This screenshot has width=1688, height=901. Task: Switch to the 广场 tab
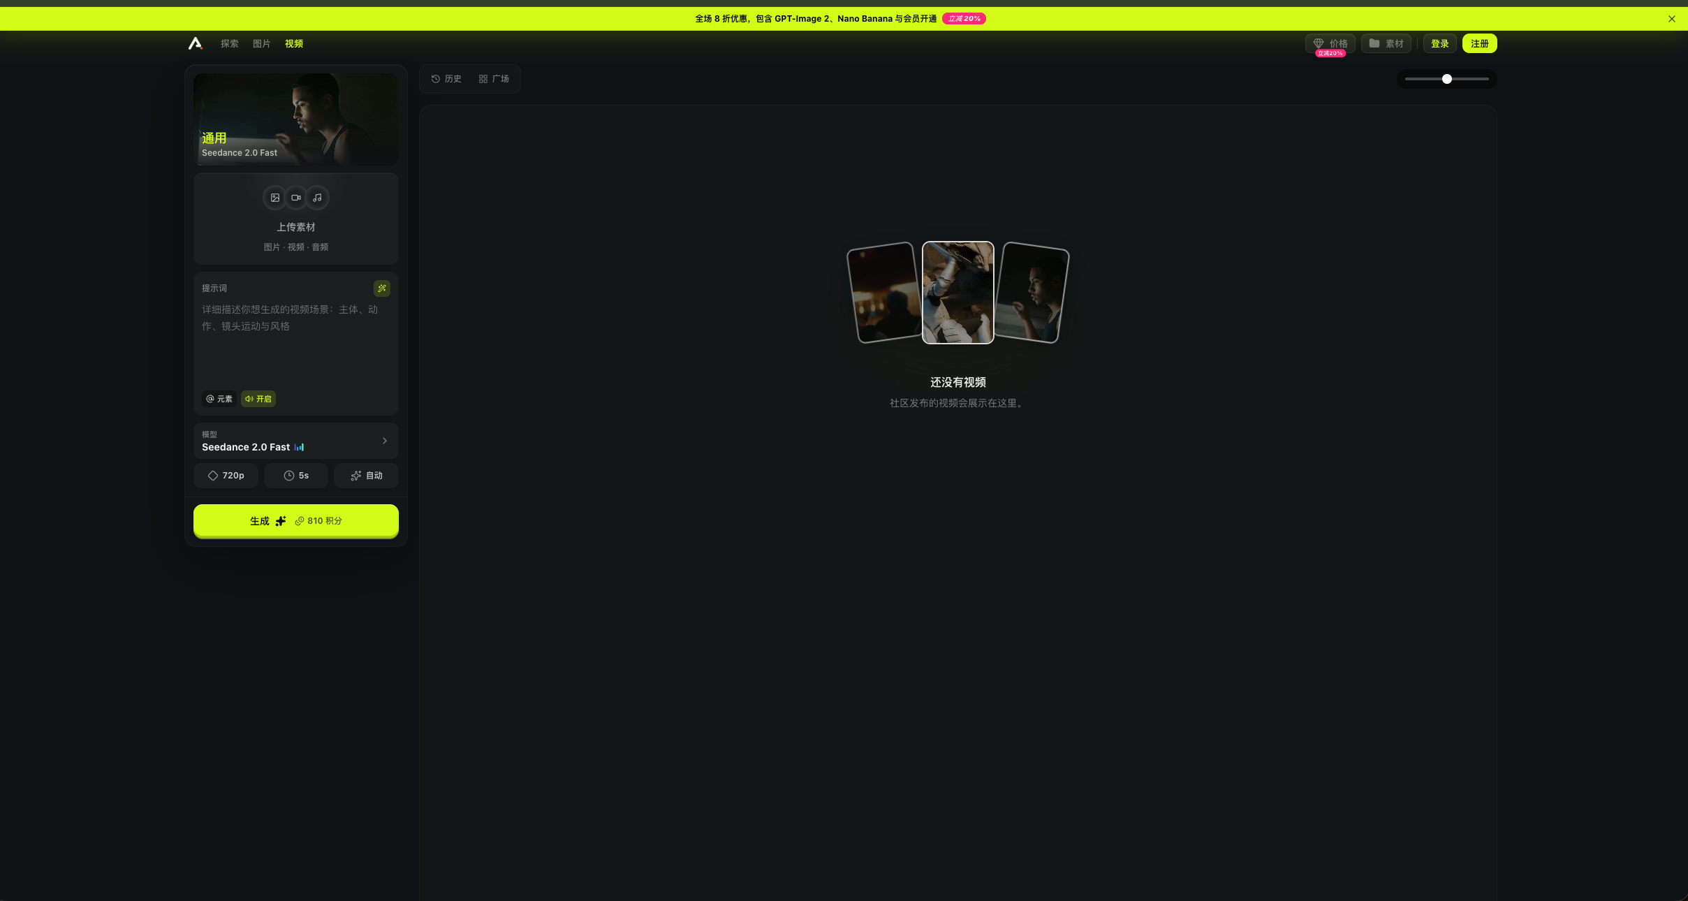[x=494, y=79]
